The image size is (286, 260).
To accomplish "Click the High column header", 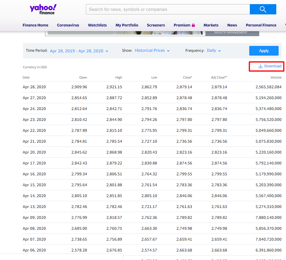I will [x=119, y=77].
